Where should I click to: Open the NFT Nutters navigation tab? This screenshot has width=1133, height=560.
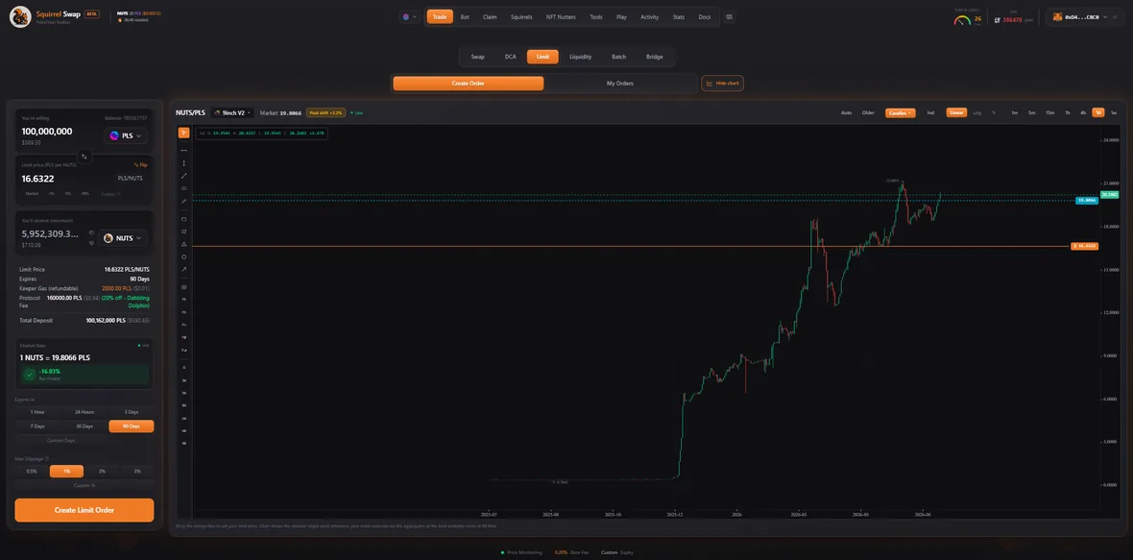click(561, 16)
